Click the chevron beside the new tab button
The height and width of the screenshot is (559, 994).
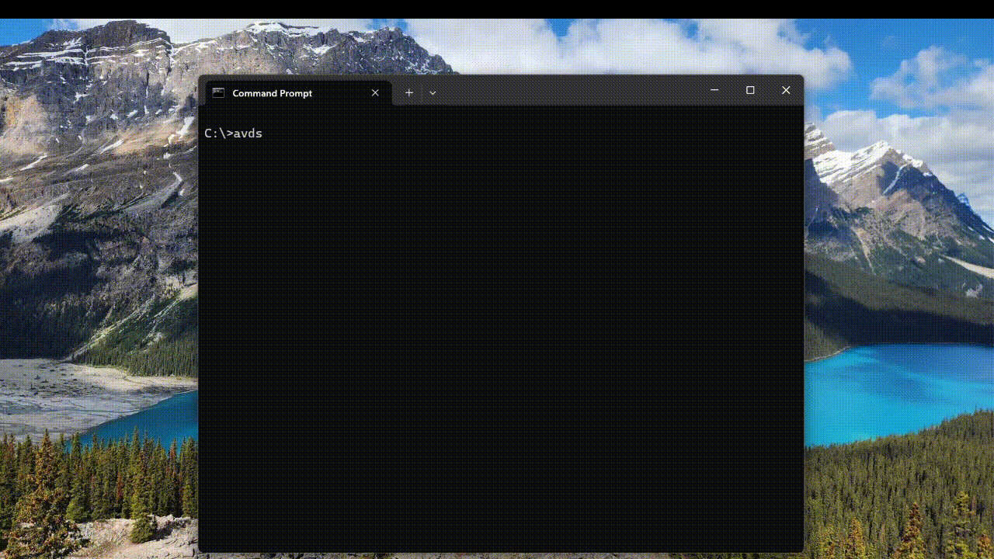click(x=433, y=92)
